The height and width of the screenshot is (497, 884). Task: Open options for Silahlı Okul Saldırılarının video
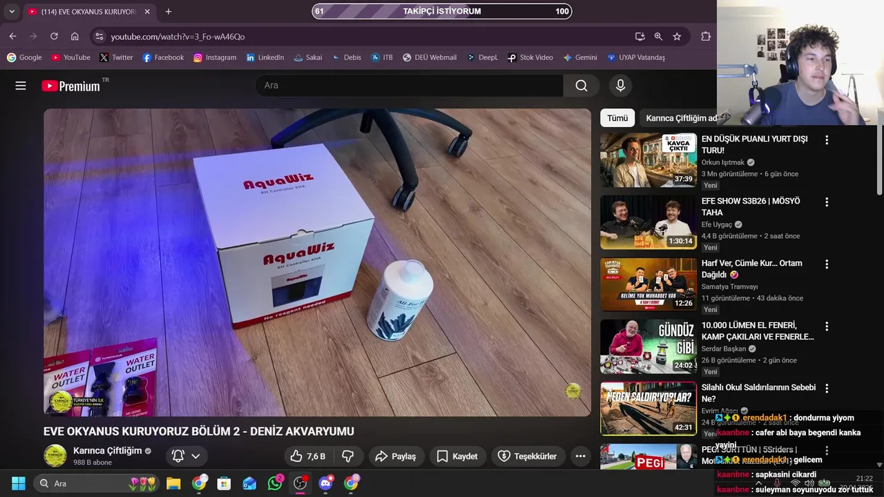tap(827, 389)
